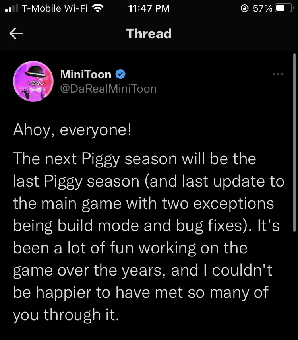This screenshot has height=340, width=298.
Task: Tap the Wi-Fi status icon
Action: [97, 8]
